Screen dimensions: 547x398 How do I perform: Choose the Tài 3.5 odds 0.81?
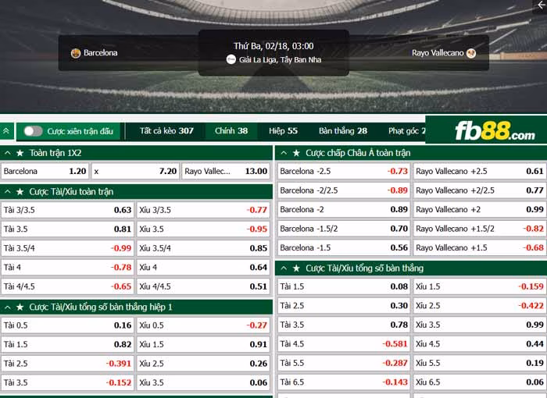[x=67, y=229]
